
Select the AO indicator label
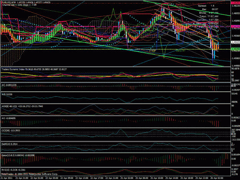8,118
